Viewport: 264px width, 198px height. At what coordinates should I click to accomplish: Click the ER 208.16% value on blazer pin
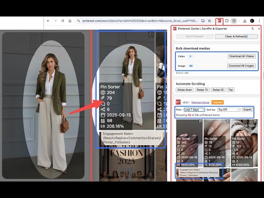coord(115,127)
